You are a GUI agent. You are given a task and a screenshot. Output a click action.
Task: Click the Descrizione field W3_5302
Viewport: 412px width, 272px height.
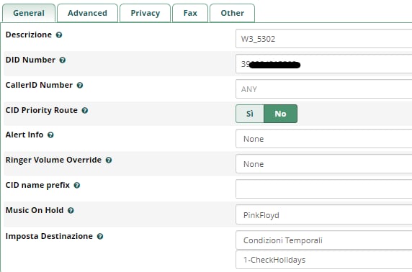point(323,39)
